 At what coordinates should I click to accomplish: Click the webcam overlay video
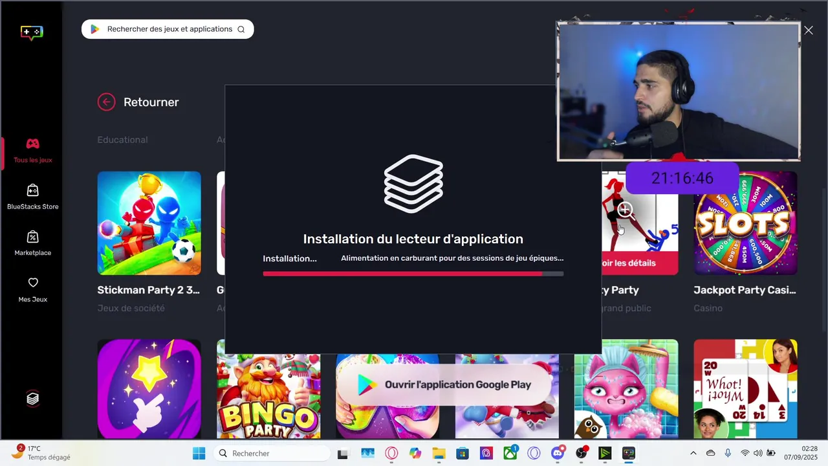coord(679,91)
